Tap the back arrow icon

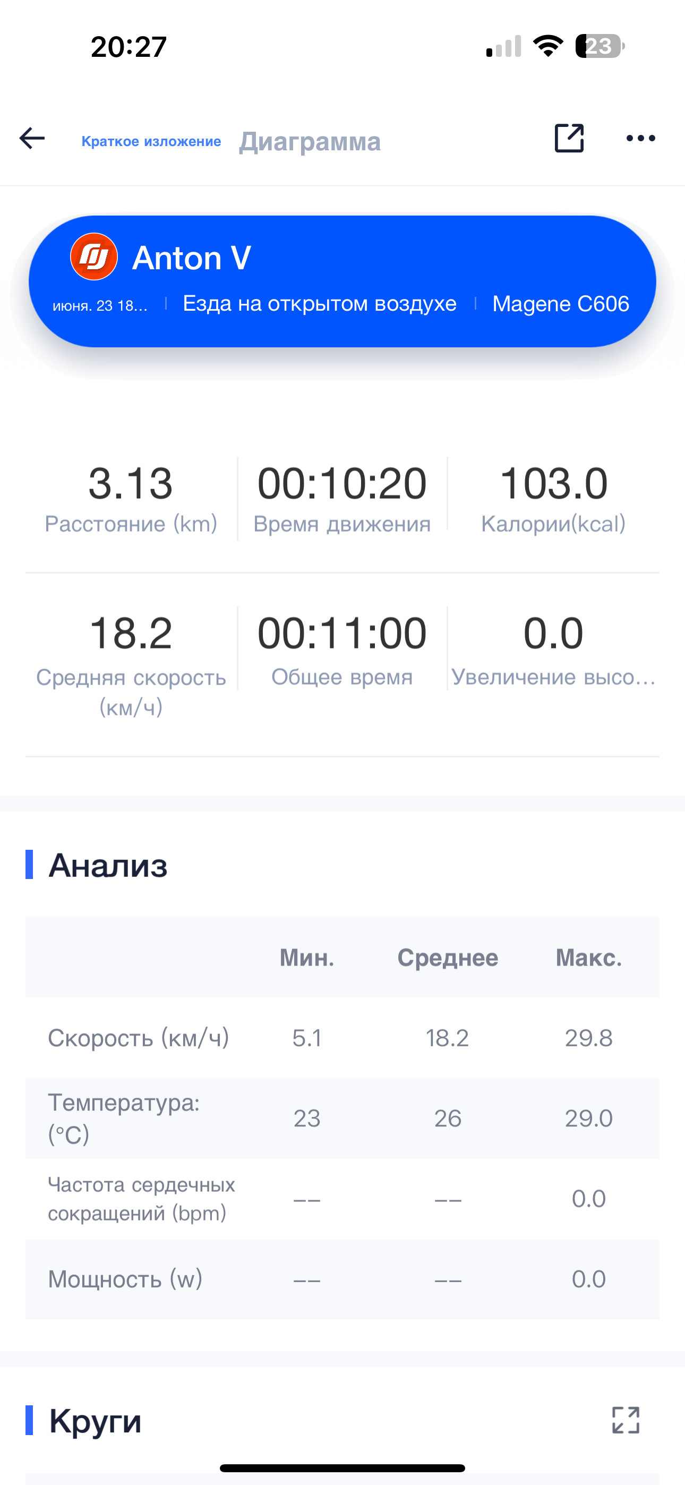tap(32, 138)
